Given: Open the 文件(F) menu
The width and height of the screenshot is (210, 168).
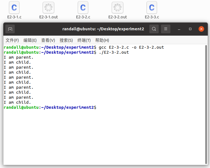Looking at the screenshot, I should [12, 40].
